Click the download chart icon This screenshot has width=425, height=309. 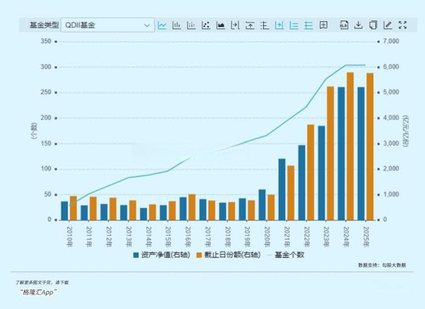(358, 25)
